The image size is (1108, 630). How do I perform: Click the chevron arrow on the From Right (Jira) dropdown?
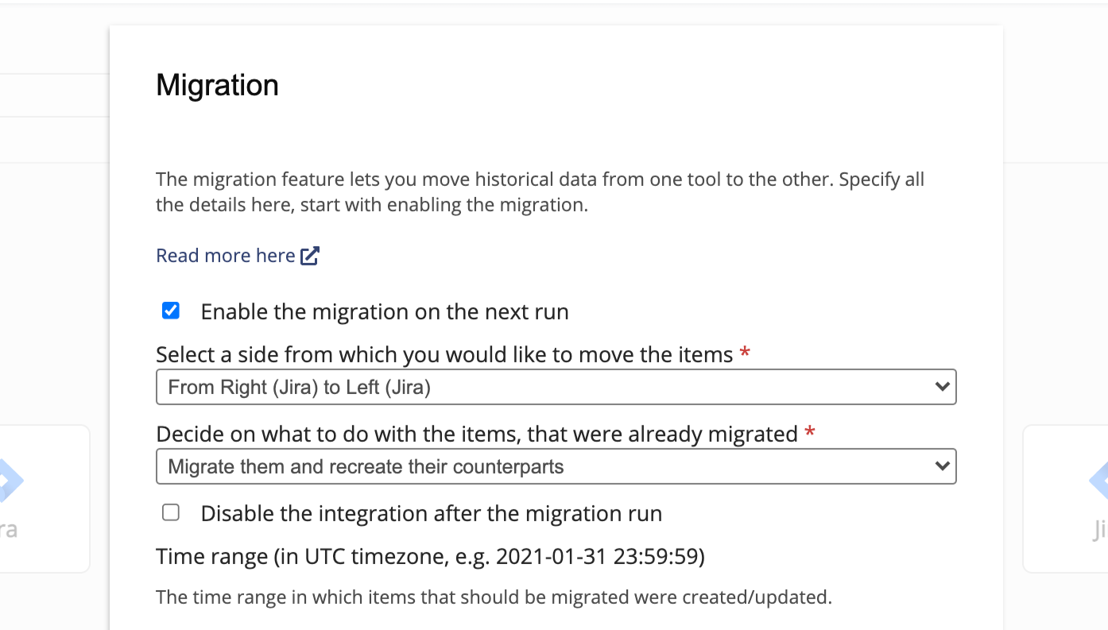point(942,388)
